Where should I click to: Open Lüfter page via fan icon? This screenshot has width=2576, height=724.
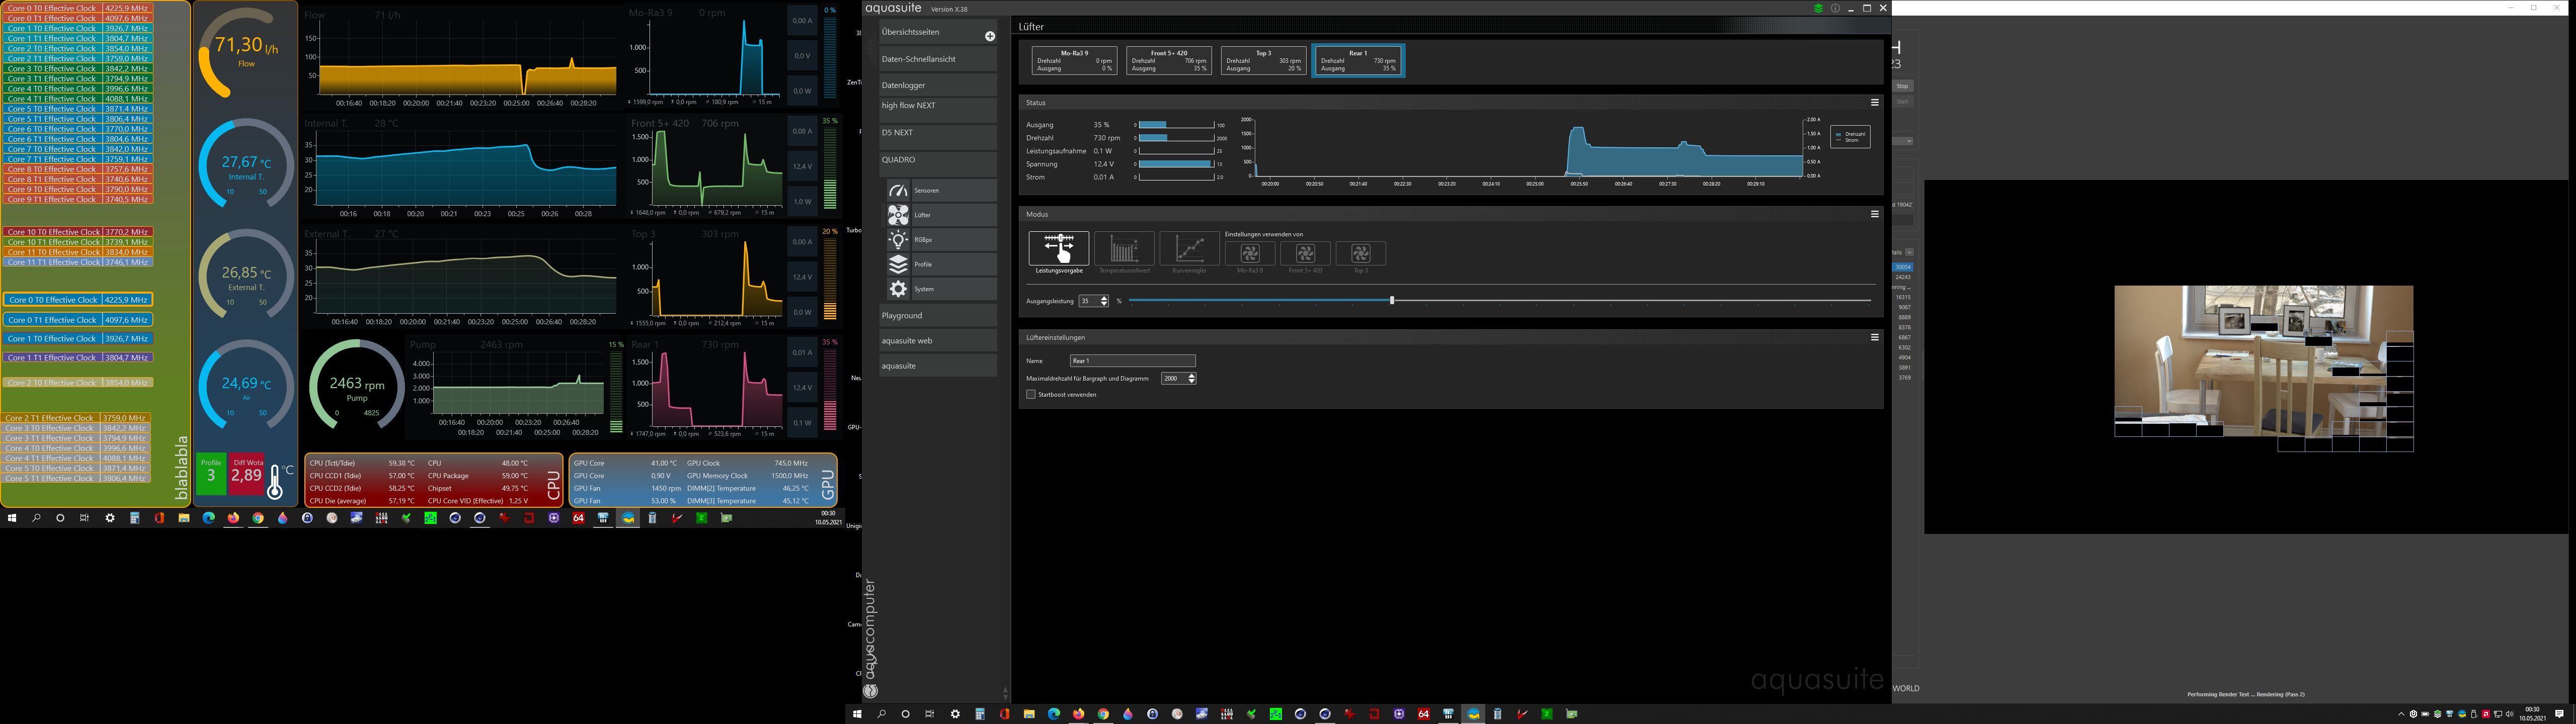pyautogui.click(x=898, y=215)
